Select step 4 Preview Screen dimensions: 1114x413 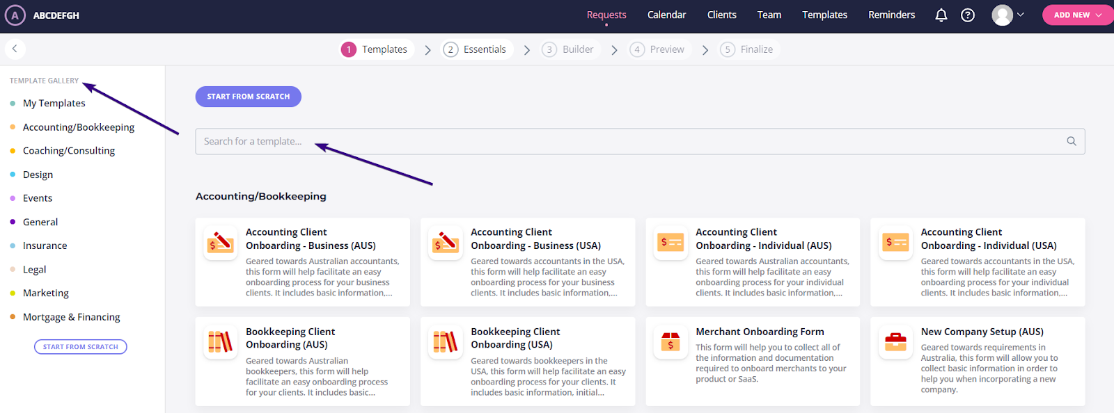click(658, 49)
